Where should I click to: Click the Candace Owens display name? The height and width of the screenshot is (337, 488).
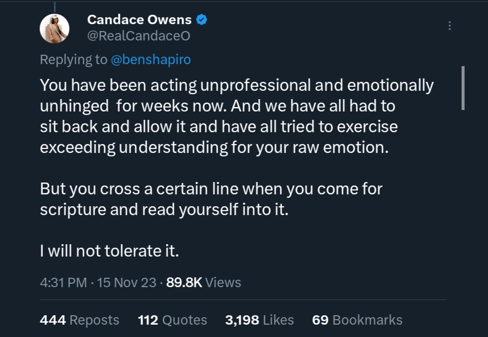point(139,20)
